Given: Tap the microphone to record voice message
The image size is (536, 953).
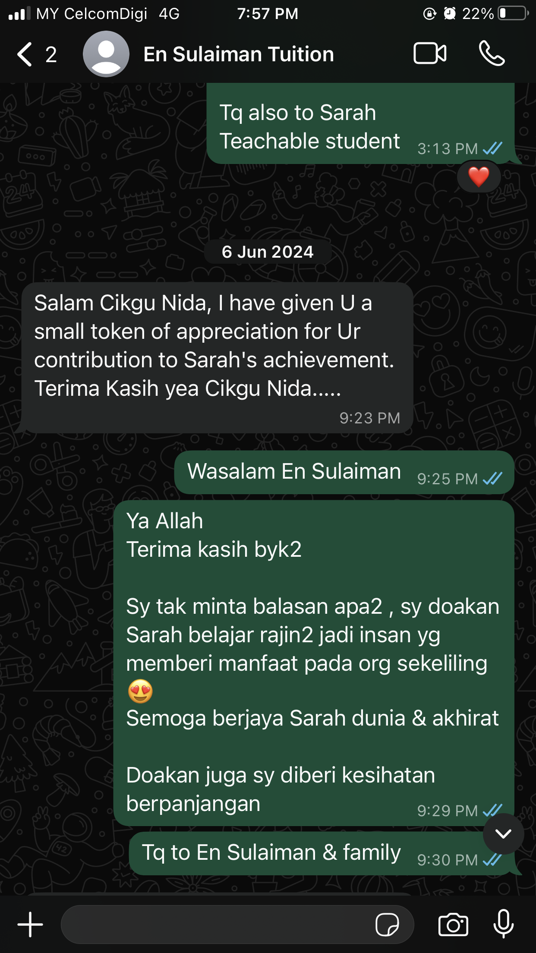Looking at the screenshot, I should click(x=503, y=924).
